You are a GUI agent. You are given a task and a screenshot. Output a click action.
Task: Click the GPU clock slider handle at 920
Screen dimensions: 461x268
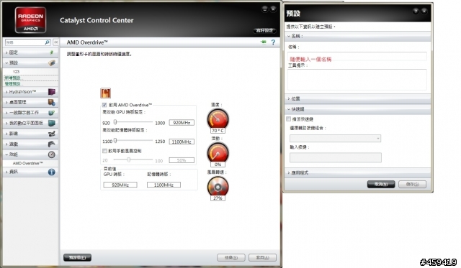(115, 121)
